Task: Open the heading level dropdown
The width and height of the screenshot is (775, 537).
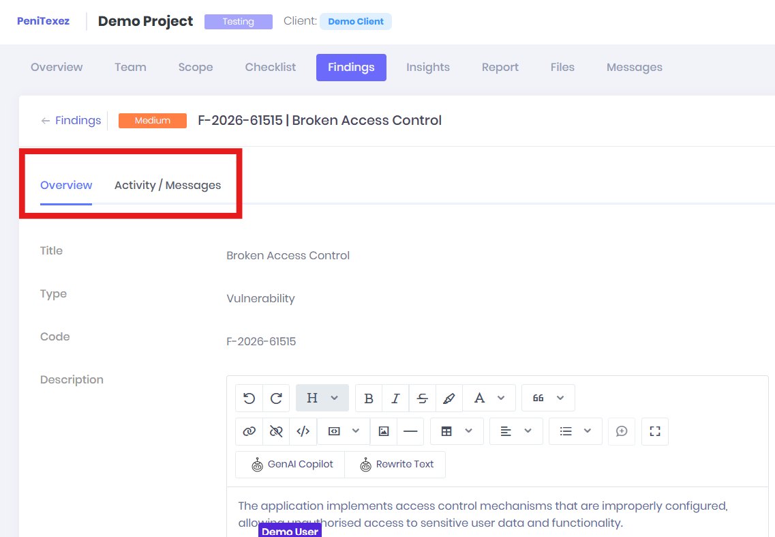Action: pos(322,398)
